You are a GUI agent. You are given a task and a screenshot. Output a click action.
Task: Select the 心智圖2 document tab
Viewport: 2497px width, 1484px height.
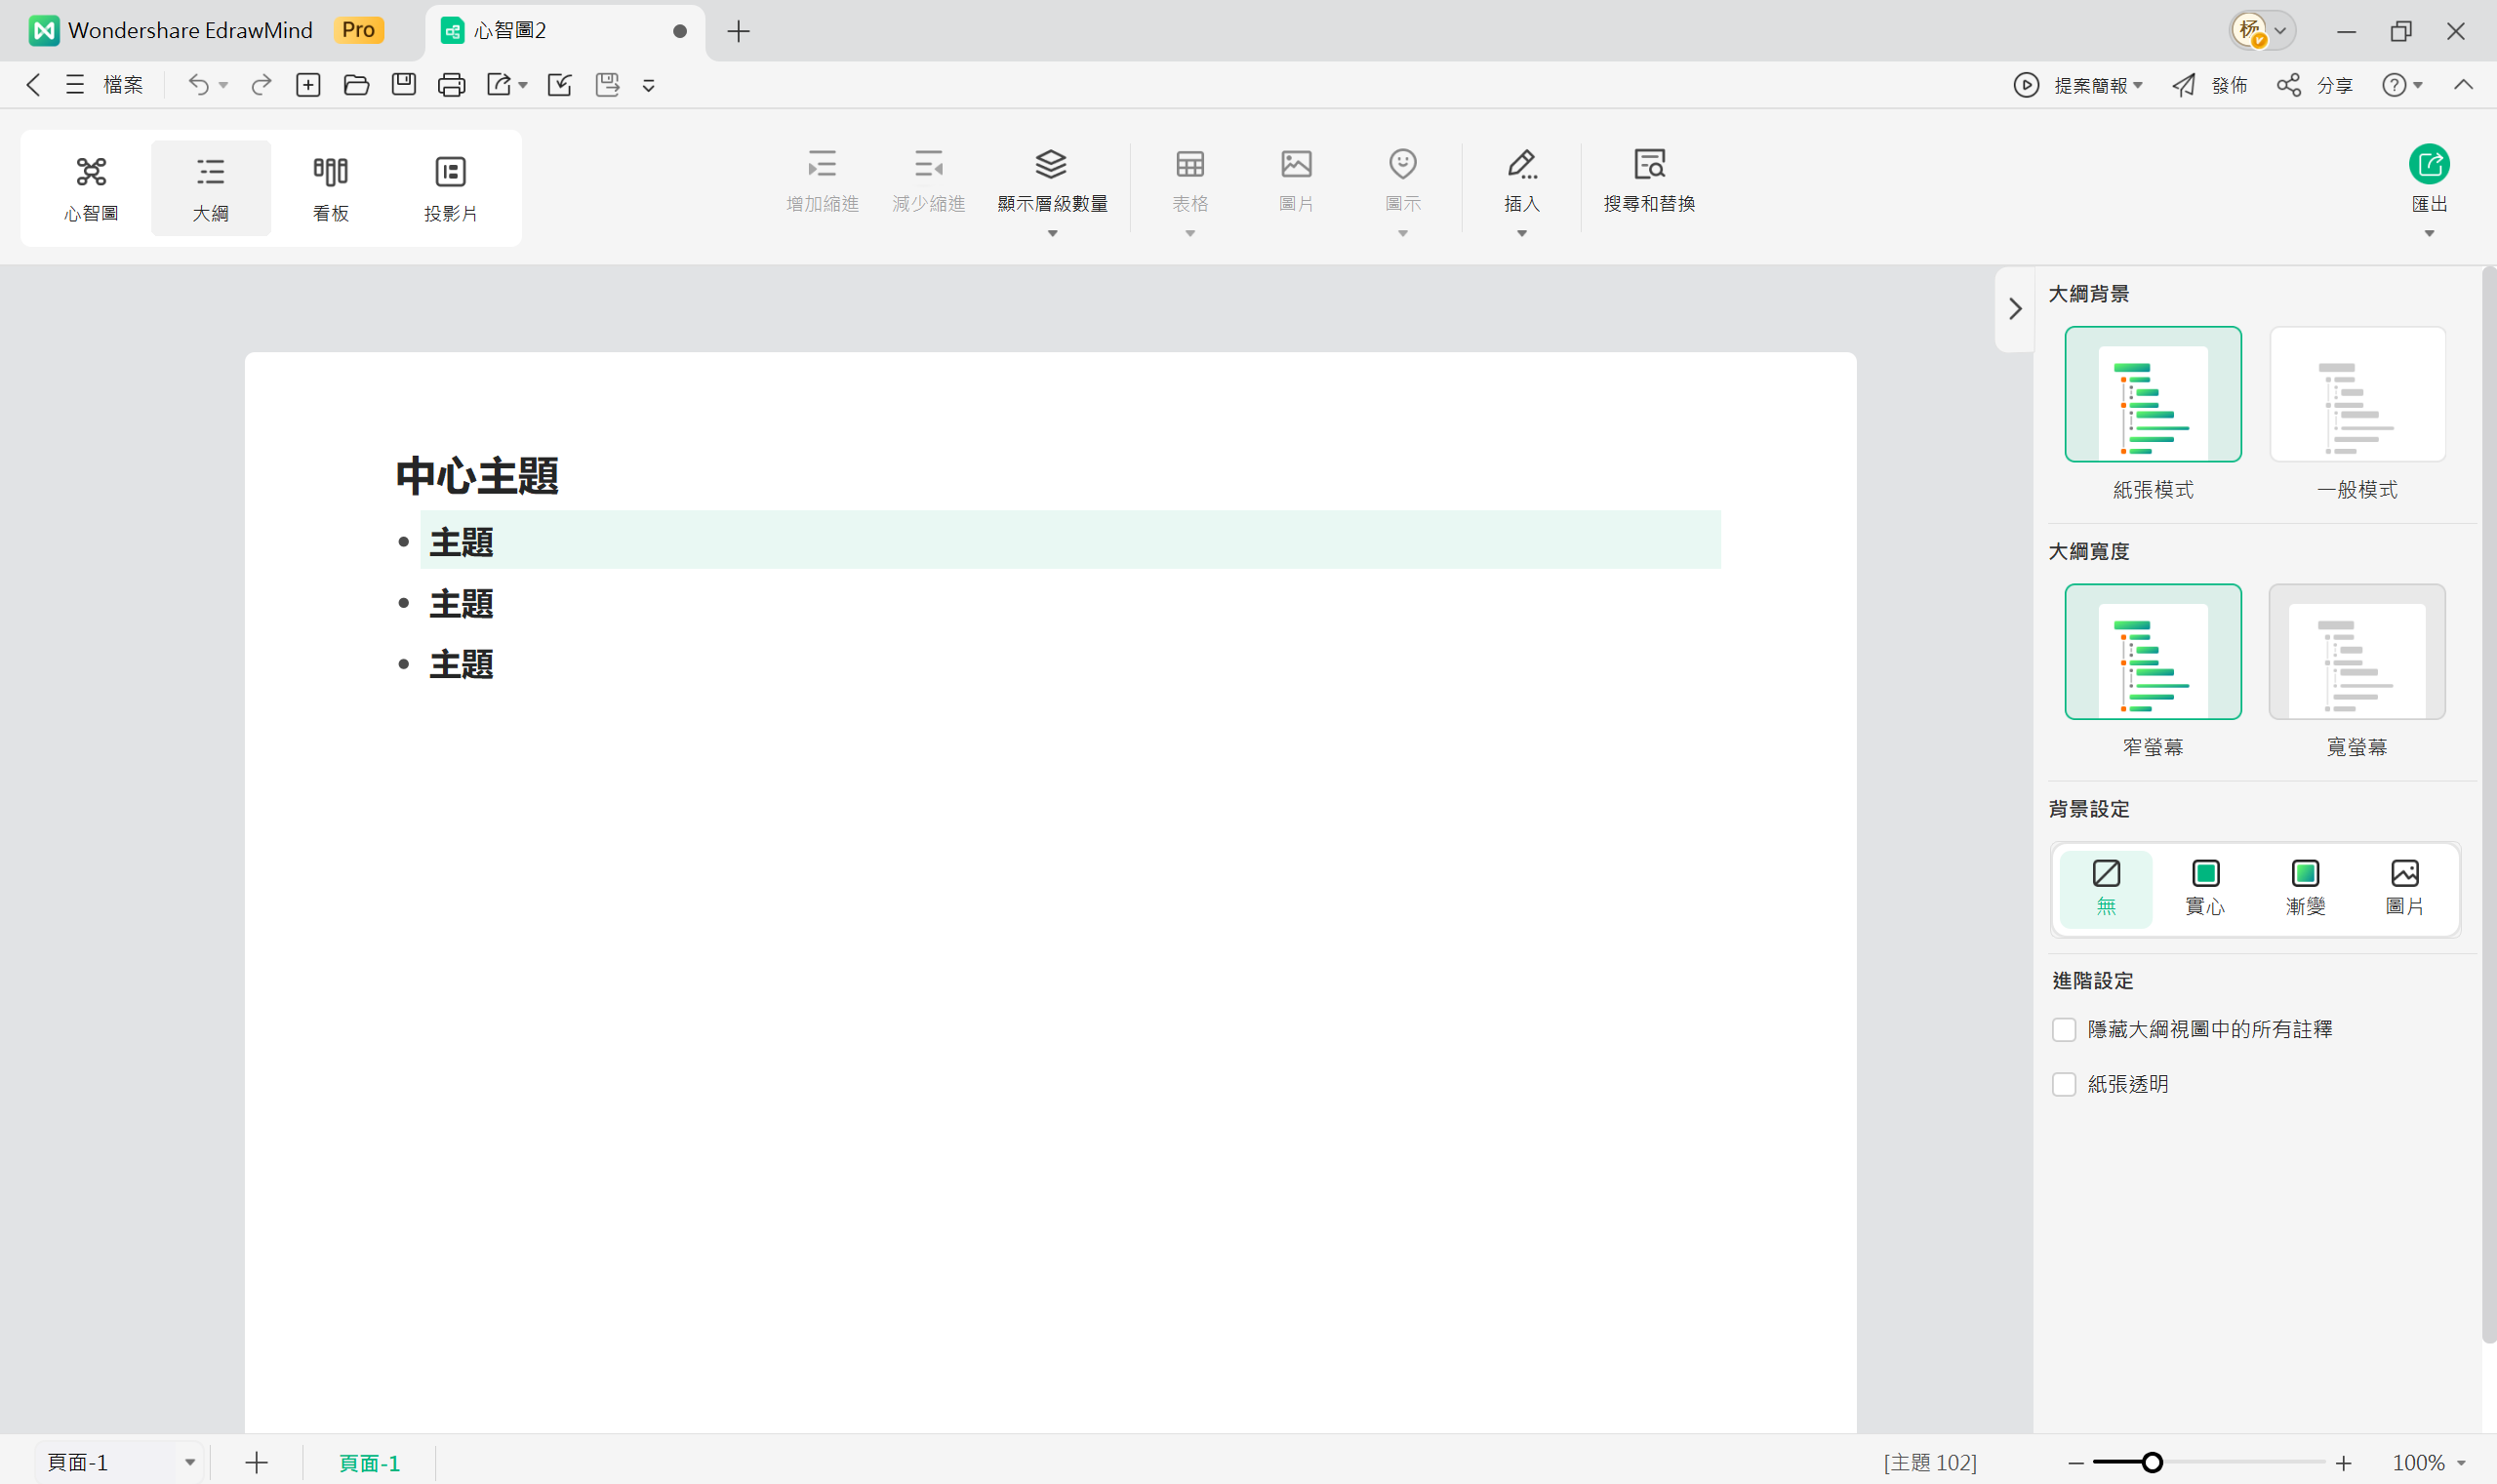click(x=508, y=31)
